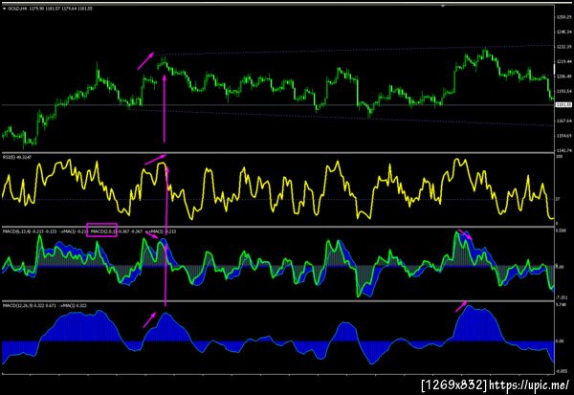Click the 1245.34 price scale label
The height and width of the screenshot is (395, 574).
tap(563, 33)
